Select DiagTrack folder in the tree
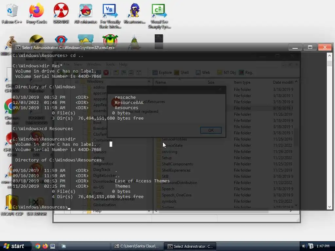The image size is (335, 251). [x=102, y=170]
